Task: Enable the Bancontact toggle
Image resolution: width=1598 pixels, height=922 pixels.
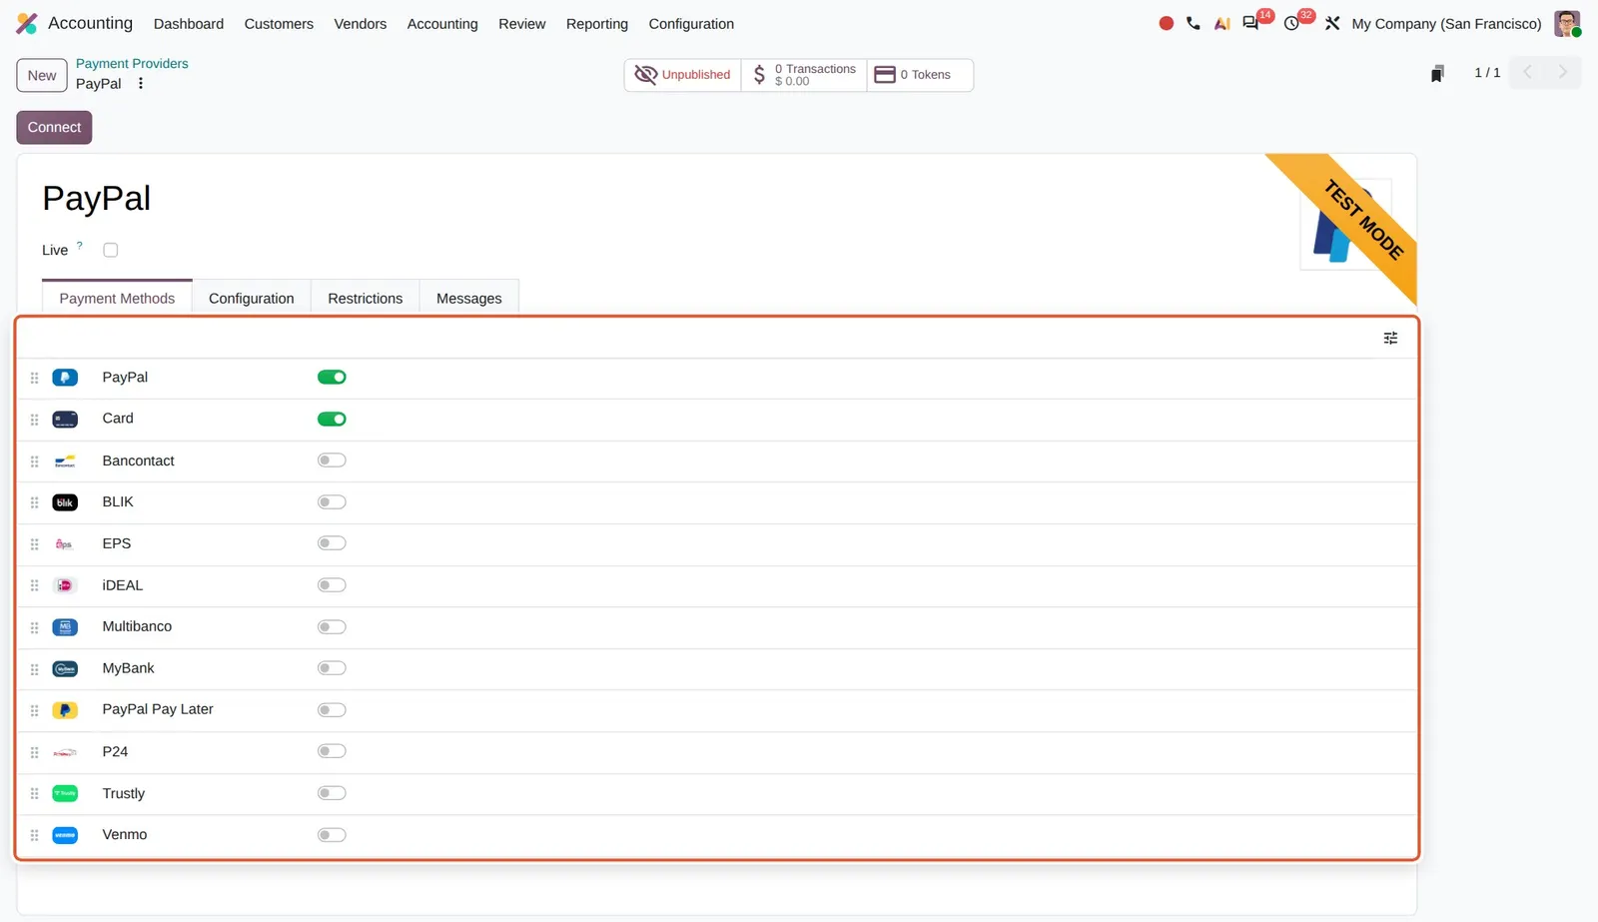Action: coord(332,461)
